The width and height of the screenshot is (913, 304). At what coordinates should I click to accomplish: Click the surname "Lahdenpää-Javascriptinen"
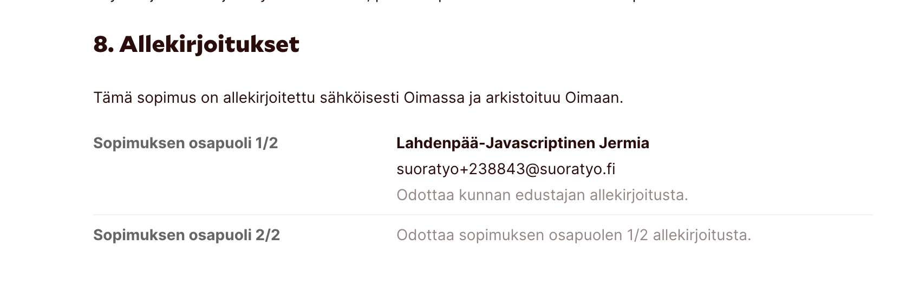[x=495, y=143]
